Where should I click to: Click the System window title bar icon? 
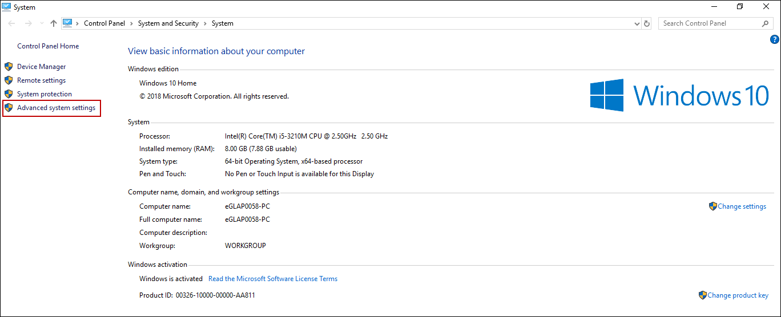tap(7, 7)
